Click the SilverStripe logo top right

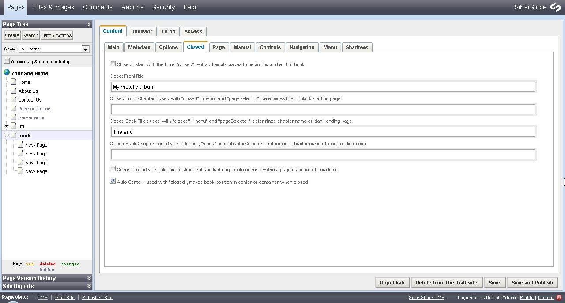555,7
